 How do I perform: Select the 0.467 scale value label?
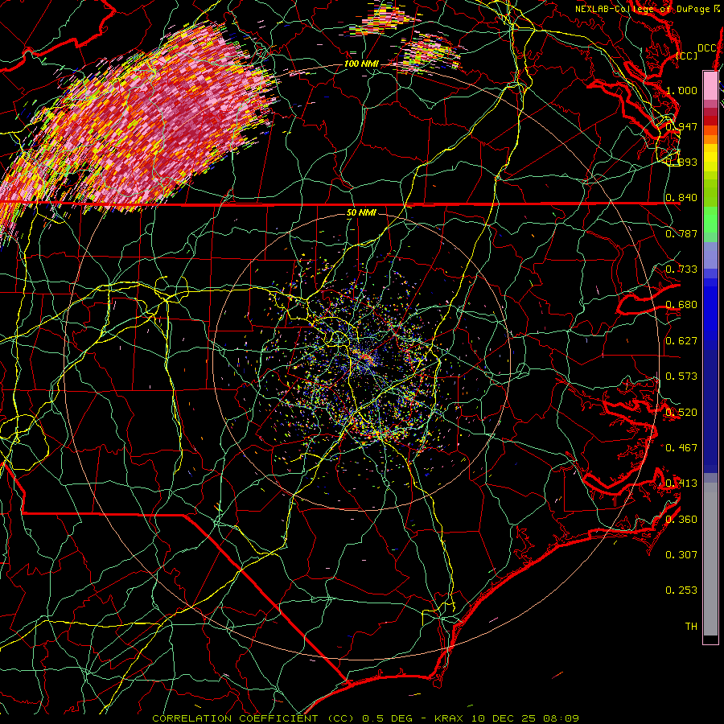click(682, 447)
